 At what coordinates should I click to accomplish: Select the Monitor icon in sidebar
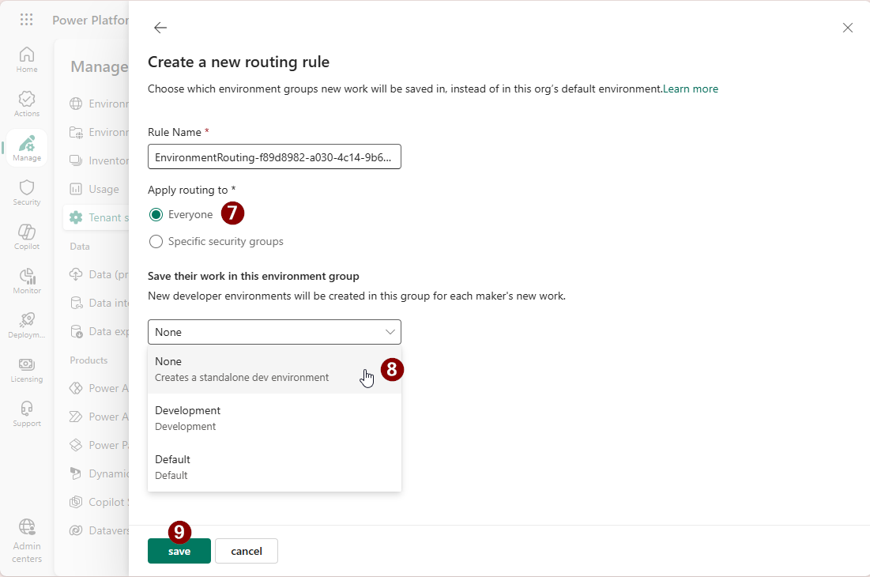(x=26, y=278)
